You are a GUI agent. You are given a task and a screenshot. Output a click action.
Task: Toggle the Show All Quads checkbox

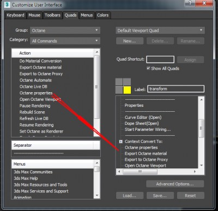pyautogui.click(x=148, y=68)
